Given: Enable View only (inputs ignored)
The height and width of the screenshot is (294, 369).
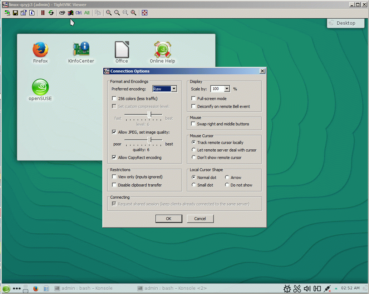Looking at the screenshot, I should click(114, 176).
